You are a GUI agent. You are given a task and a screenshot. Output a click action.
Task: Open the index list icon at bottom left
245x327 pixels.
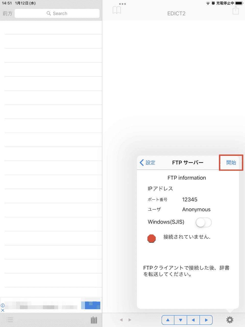click(10, 320)
